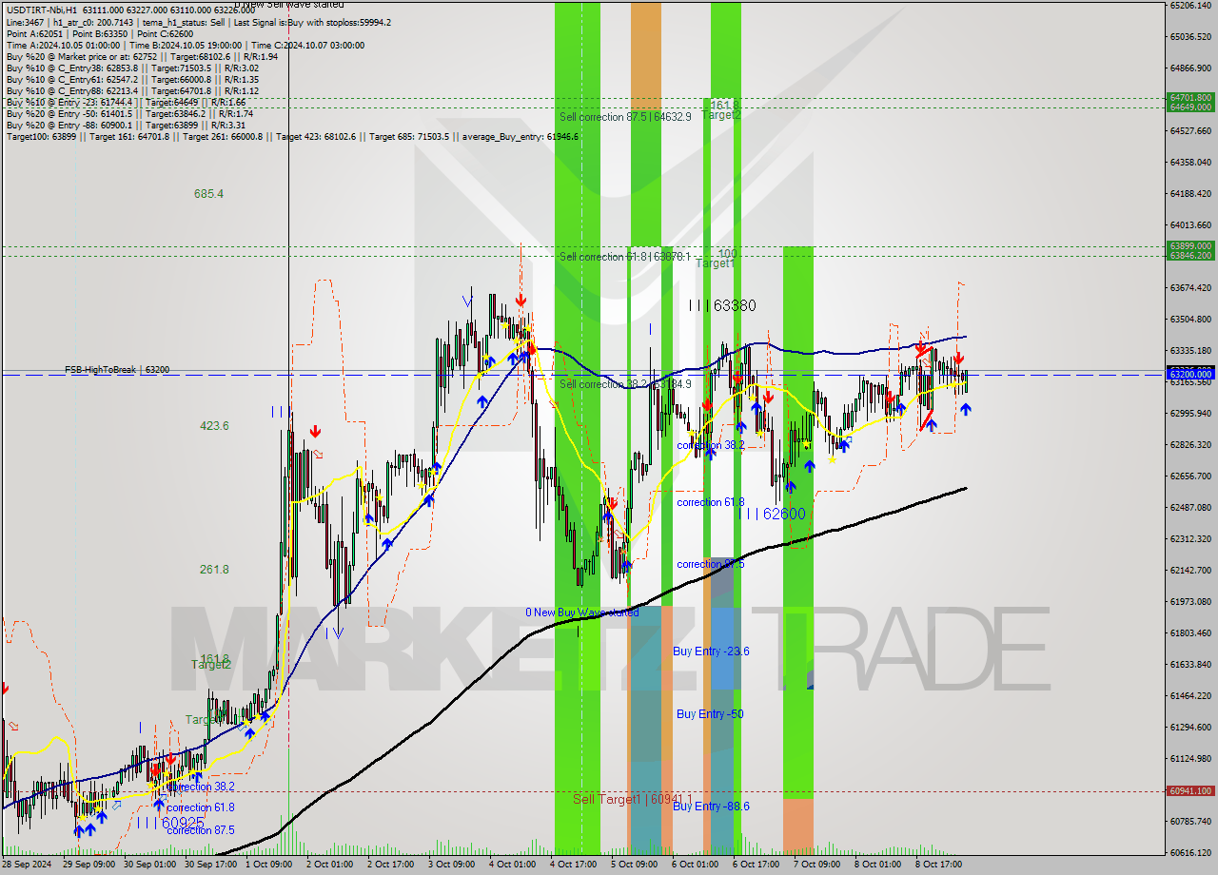Click the 'Time A:2024.10.05 01:00:00' info line
Image resolution: width=1218 pixels, height=875 pixels.
tap(185, 45)
